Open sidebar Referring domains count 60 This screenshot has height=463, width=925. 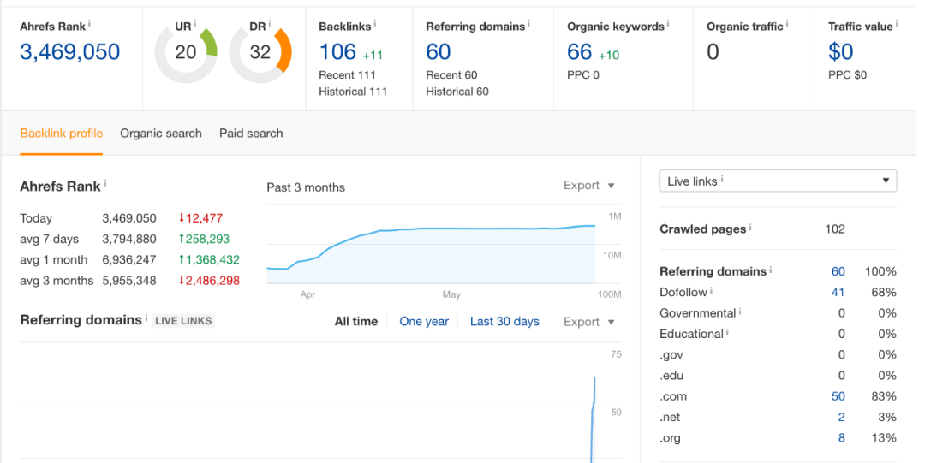click(x=838, y=272)
